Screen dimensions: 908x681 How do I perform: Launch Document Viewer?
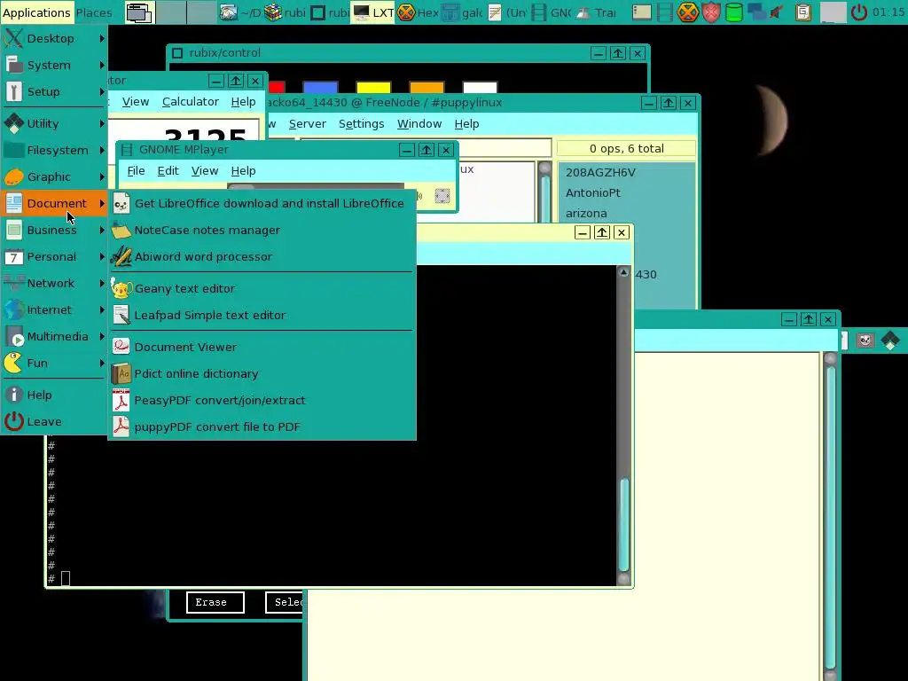pyautogui.click(x=262, y=347)
